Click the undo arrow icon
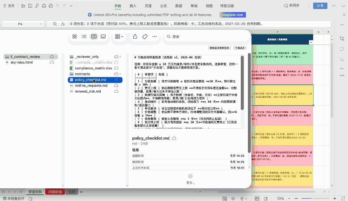This screenshot has width=348, height=201. [x=57, y=6]
